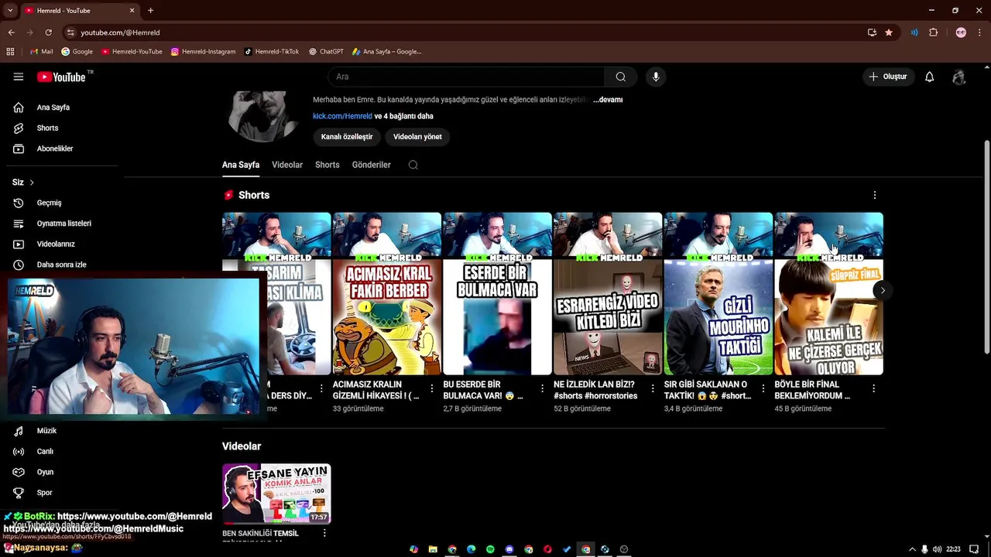Open Chrome extensions puzzle icon

click(934, 32)
